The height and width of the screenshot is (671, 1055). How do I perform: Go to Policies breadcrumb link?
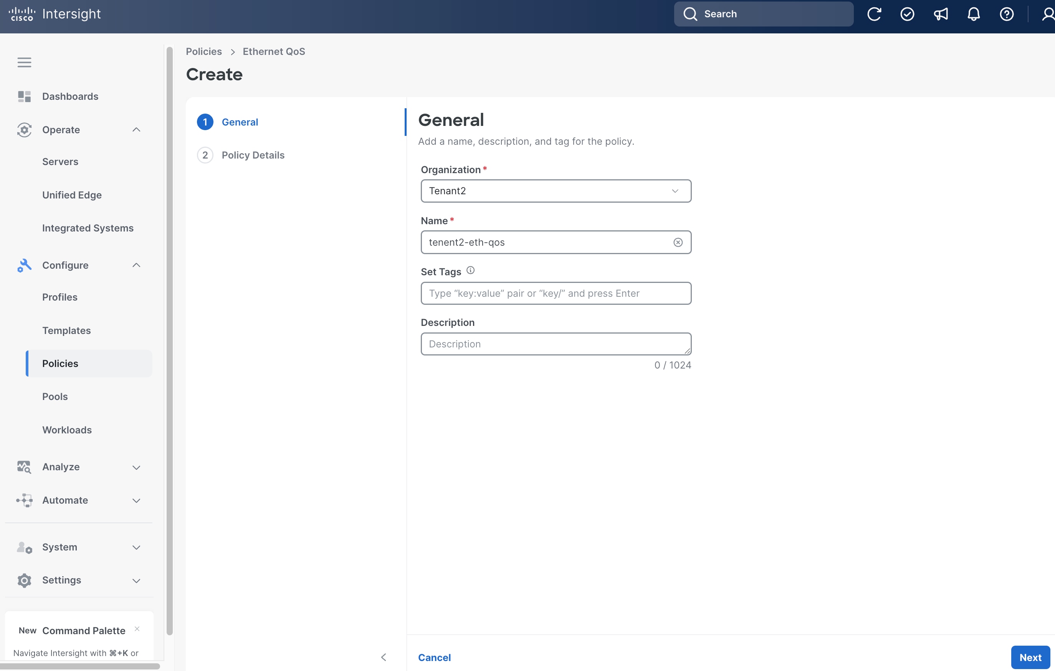[204, 51]
